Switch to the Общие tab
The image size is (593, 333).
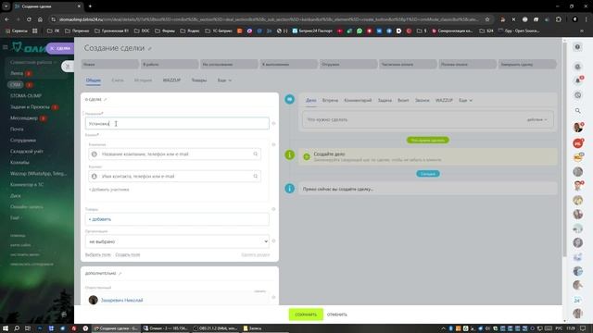pos(93,80)
